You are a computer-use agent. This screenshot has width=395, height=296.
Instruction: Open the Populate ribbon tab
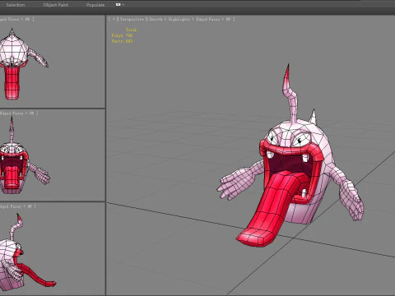coord(95,5)
